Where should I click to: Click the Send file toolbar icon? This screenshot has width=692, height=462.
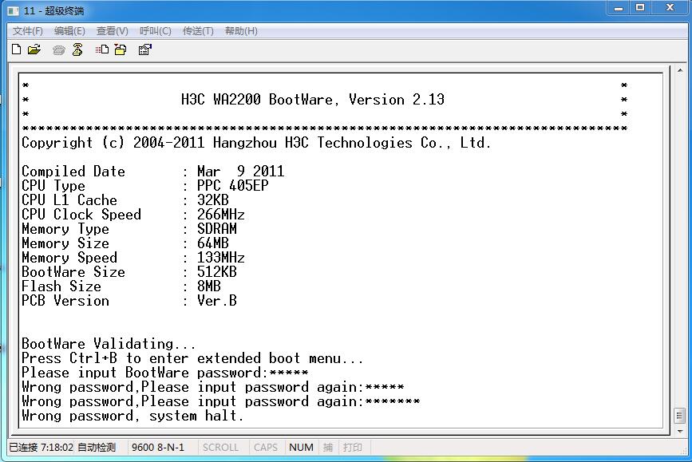click(102, 49)
